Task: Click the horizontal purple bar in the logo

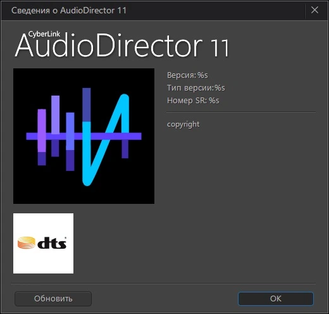Action: tap(84, 136)
